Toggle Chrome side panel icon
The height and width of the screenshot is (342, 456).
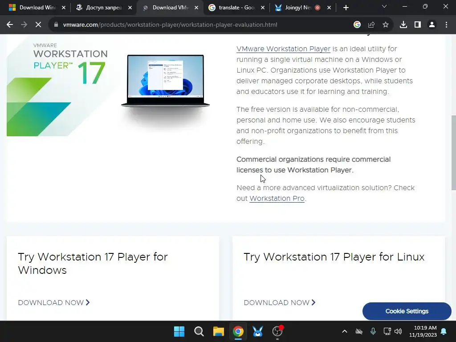pyautogui.click(x=418, y=25)
